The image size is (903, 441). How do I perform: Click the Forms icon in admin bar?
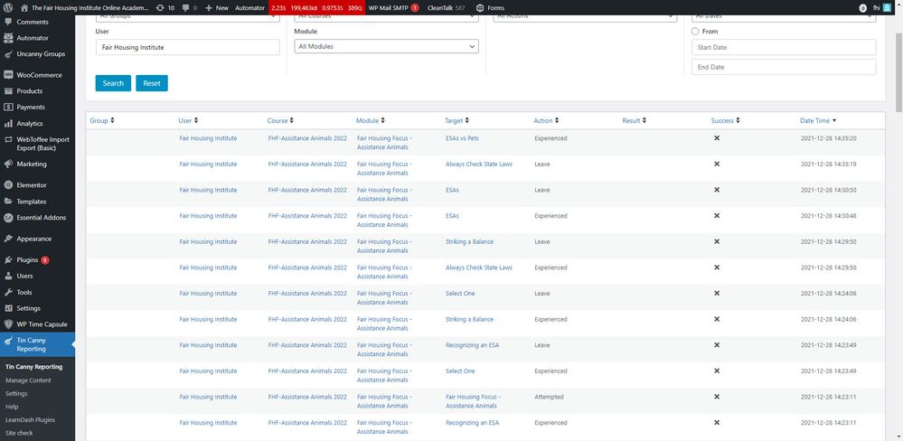[480, 7]
